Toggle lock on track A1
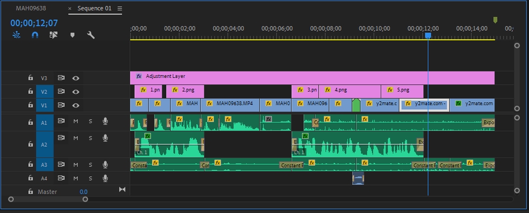The height and width of the screenshot is (213, 529). point(30,122)
